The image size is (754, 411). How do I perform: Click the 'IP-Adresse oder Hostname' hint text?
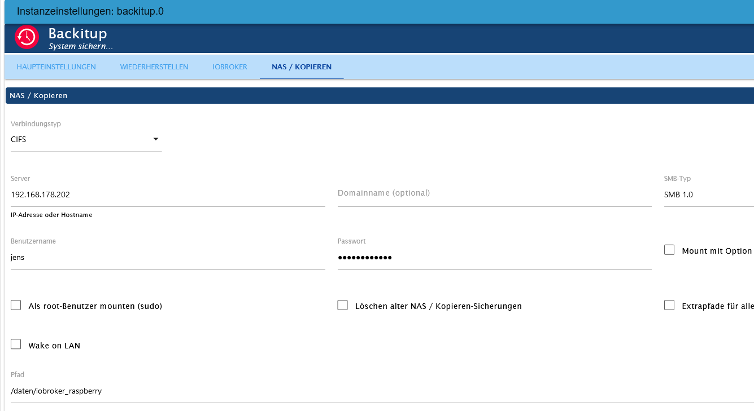[x=51, y=215]
